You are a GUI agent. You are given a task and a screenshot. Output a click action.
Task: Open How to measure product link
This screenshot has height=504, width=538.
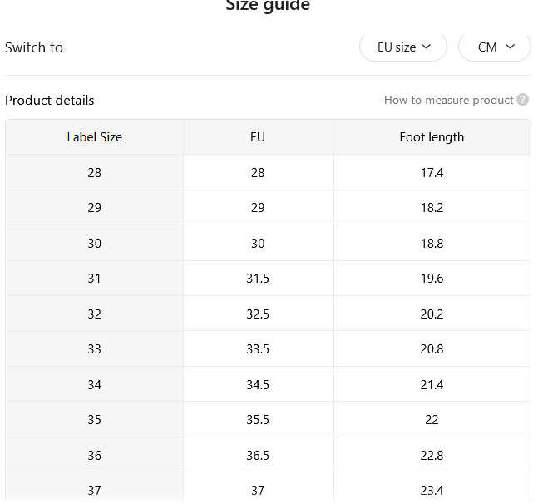[448, 100]
